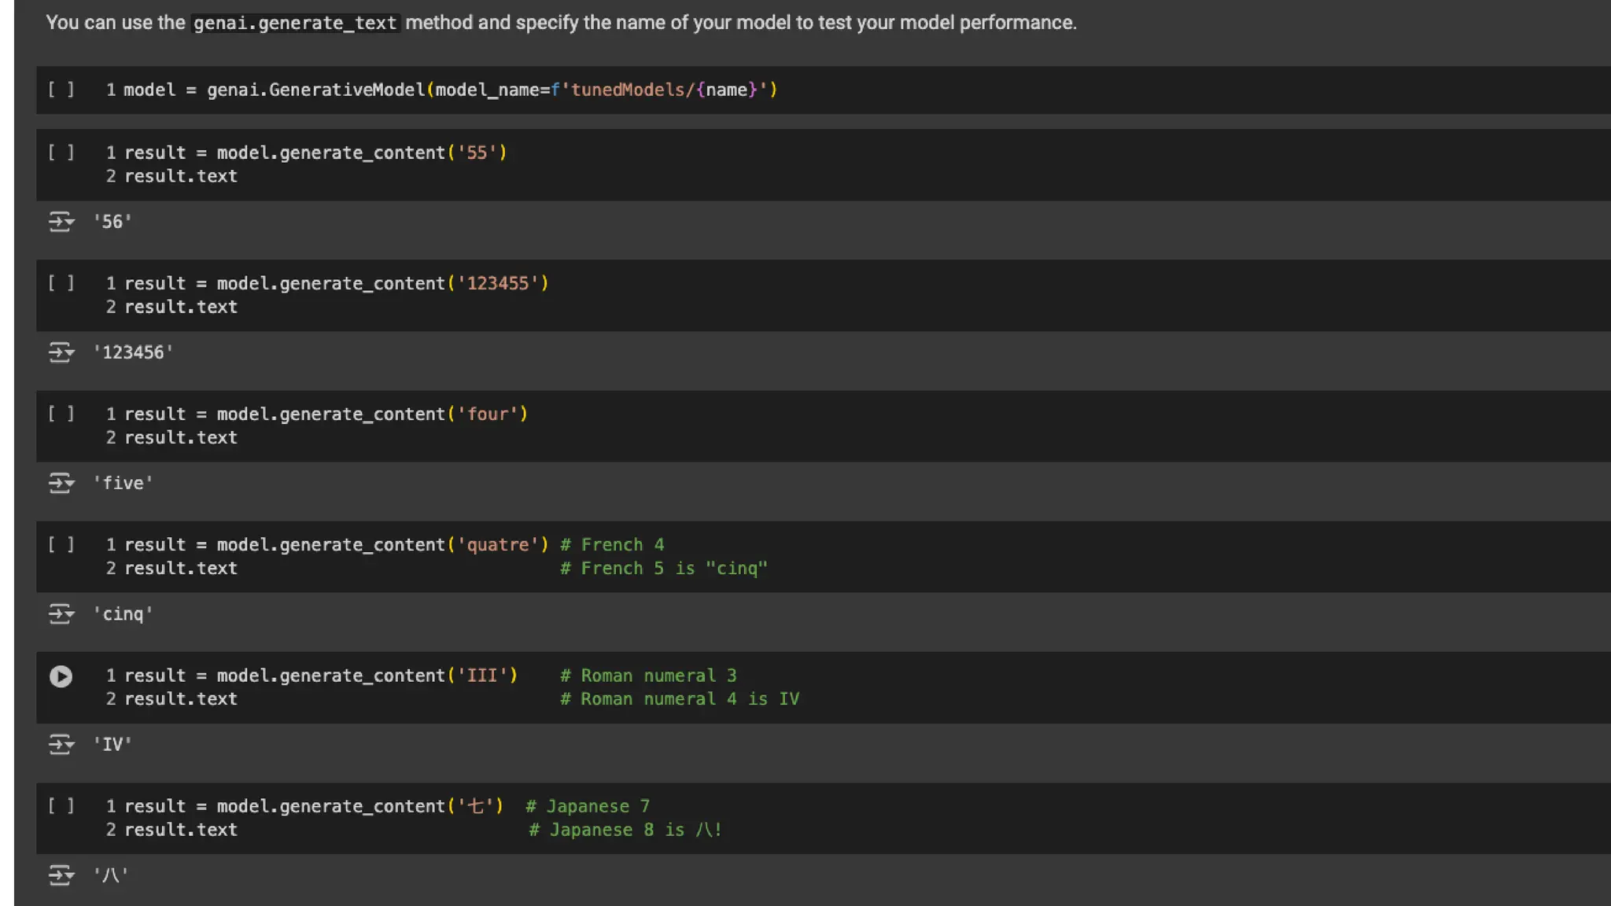Click the run bracket of the 'quatre' cell

click(61, 544)
